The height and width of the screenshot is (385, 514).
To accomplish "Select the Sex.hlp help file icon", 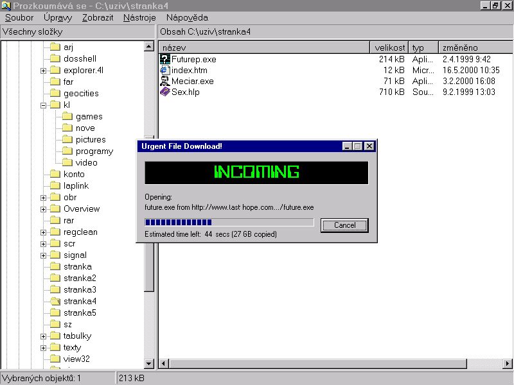I will 164,92.
